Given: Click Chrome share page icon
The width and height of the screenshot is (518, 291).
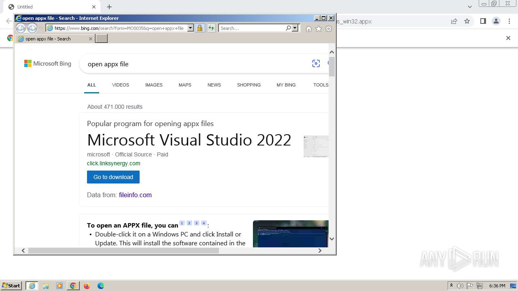Looking at the screenshot, I should coord(454,21).
